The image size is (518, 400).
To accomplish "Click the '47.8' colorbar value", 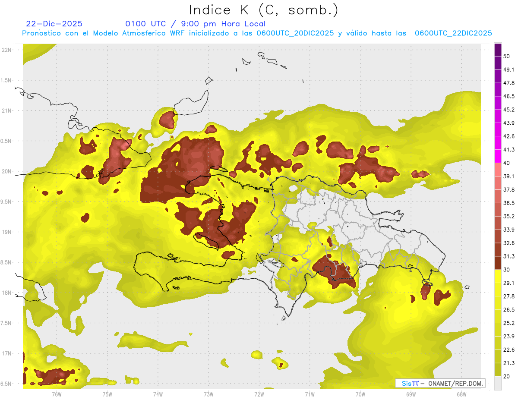I will [x=509, y=83].
